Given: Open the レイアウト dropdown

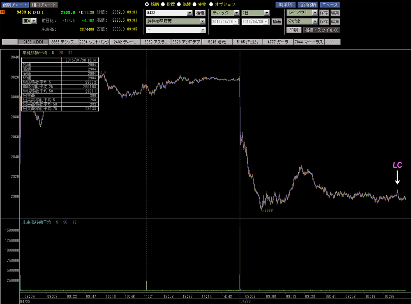Looking at the screenshot, I should point(302,13).
